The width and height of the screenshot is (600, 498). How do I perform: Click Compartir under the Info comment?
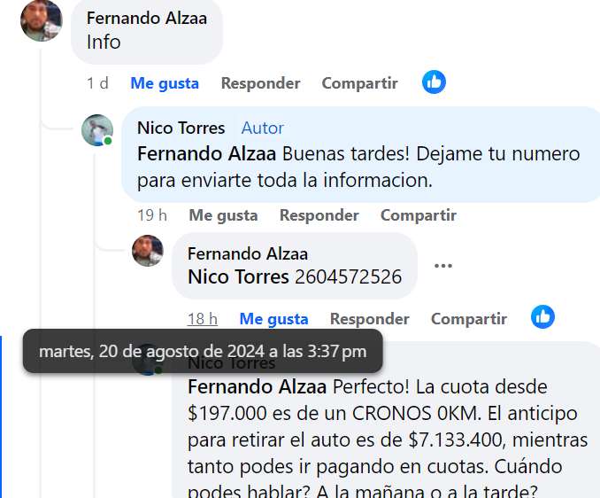pyautogui.click(x=359, y=83)
